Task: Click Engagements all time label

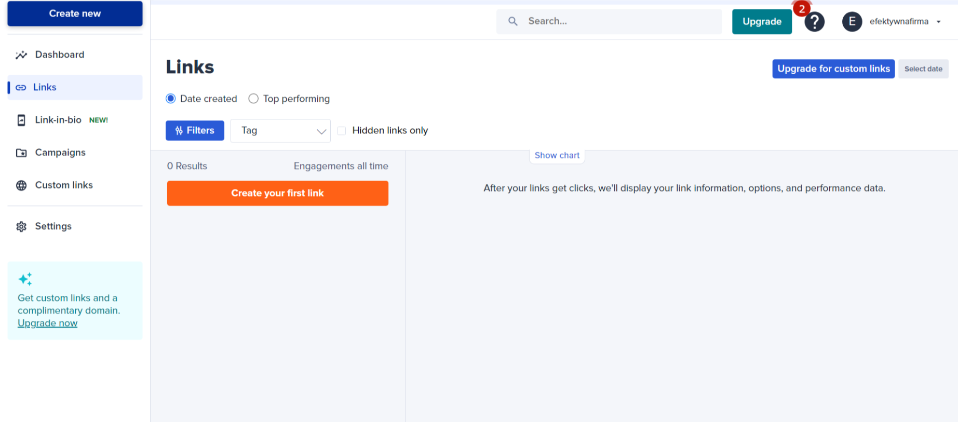Action: click(x=341, y=166)
